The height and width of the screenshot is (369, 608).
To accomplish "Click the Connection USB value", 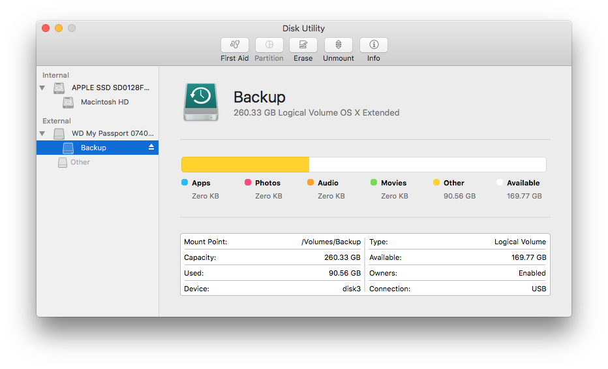I will pos(539,289).
